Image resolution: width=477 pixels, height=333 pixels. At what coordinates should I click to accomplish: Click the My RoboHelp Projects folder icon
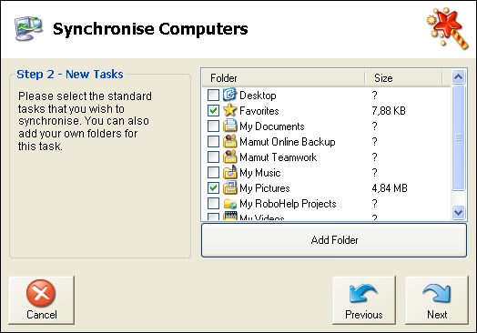click(229, 203)
